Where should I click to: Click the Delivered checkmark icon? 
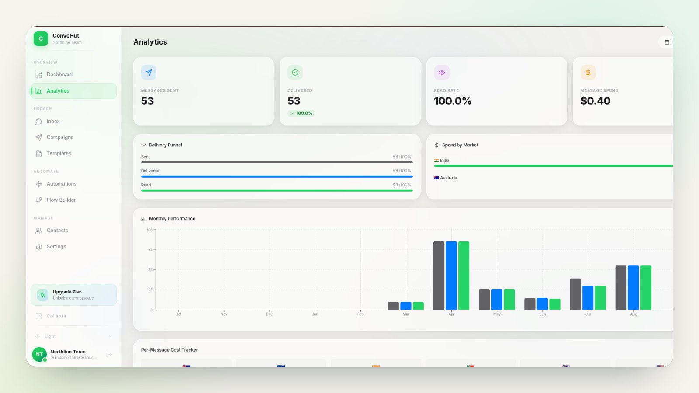[295, 72]
